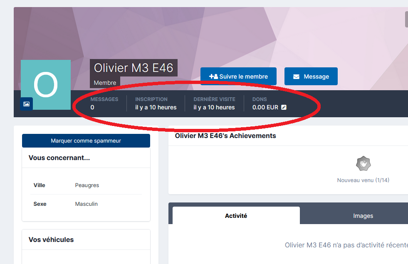Click the Dernière visite stat

tap(214, 103)
